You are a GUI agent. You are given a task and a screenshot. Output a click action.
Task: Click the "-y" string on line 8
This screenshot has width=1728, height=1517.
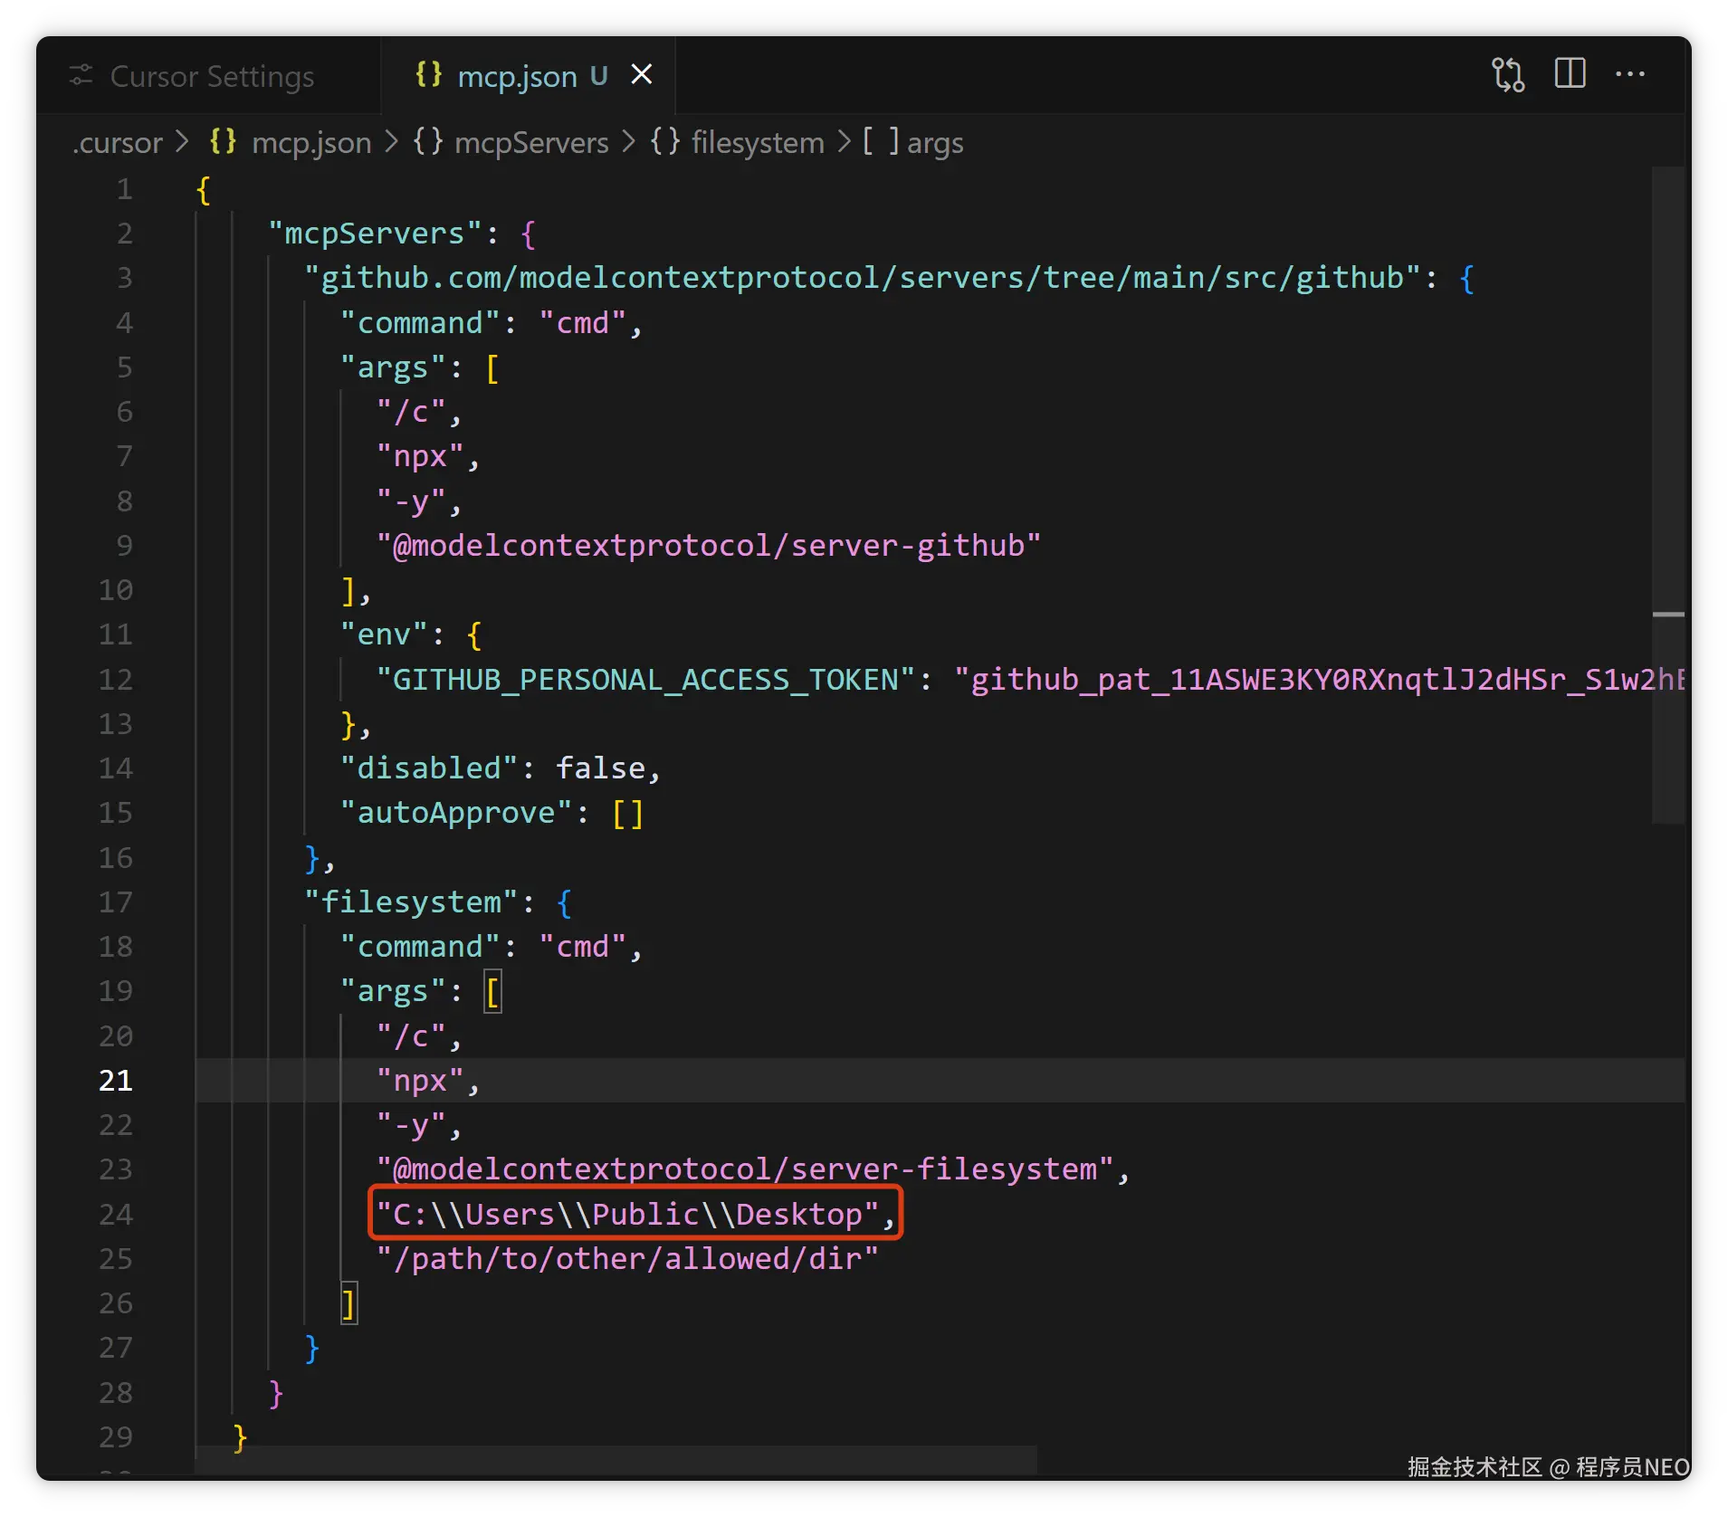coord(411,501)
